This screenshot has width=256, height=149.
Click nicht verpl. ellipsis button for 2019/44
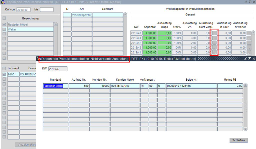pos(214,52)
